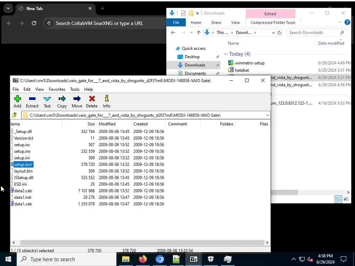
Task: Select Downloads in Explorer sidebar
Action: [x=195, y=65]
